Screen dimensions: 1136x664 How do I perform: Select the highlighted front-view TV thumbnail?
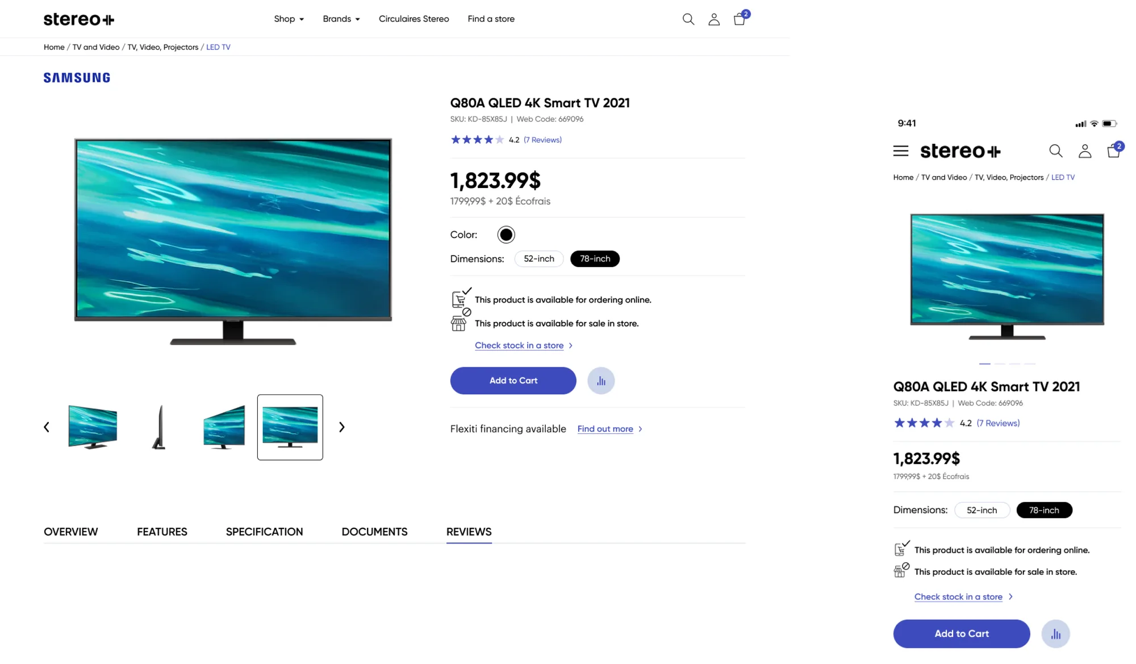(x=290, y=427)
